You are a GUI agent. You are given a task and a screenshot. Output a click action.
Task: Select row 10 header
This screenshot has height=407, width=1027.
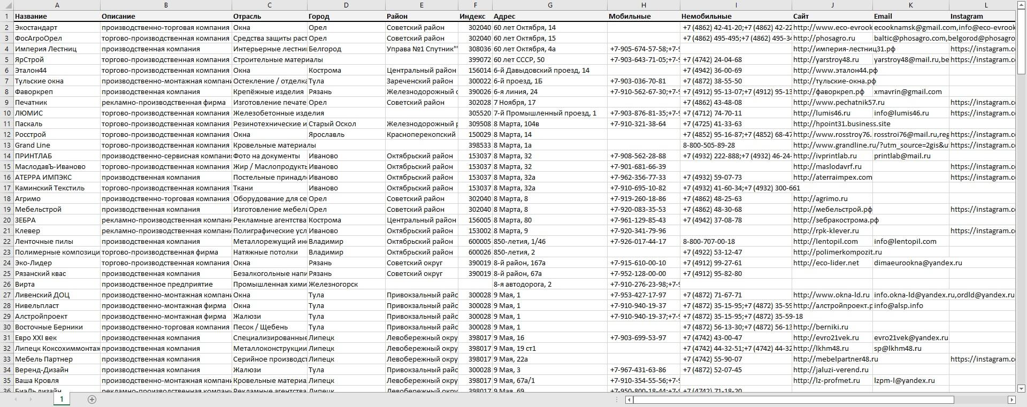point(6,113)
